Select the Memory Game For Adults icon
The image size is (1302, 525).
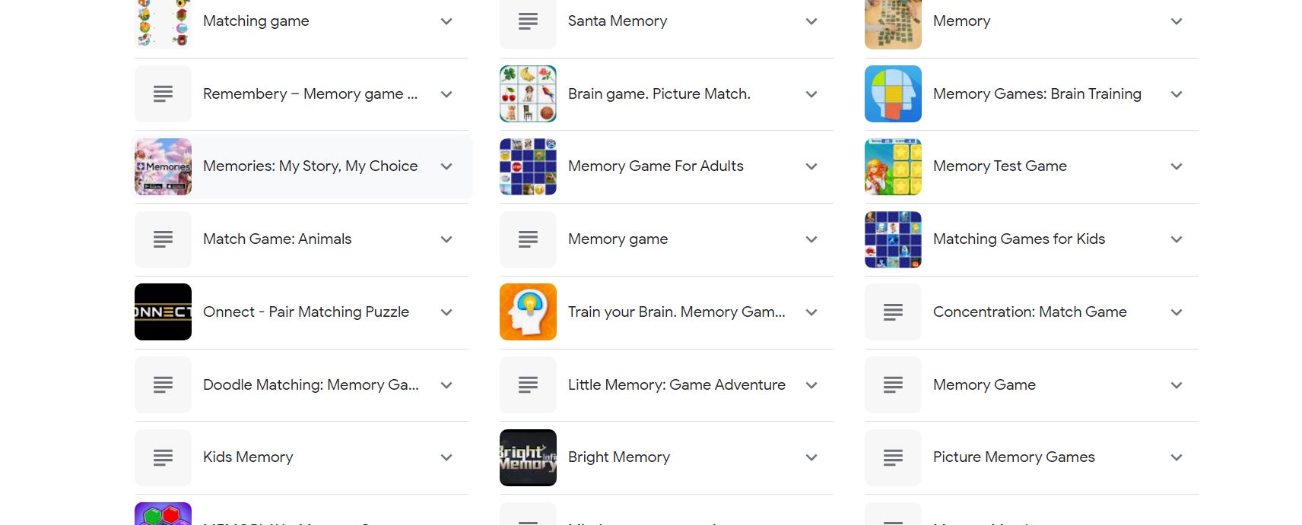pyautogui.click(x=528, y=166)
